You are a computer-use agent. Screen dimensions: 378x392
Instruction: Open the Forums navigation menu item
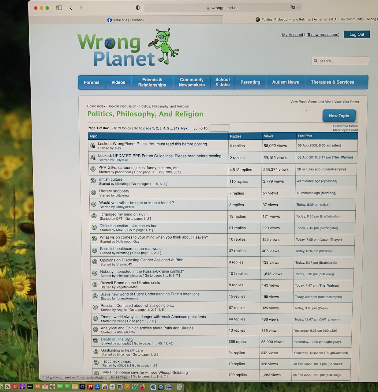point(92,82)
